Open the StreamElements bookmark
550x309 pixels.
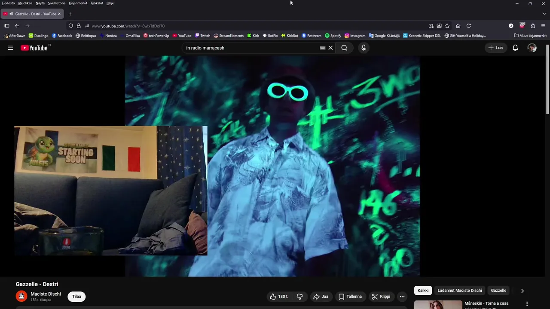(229, 36)
